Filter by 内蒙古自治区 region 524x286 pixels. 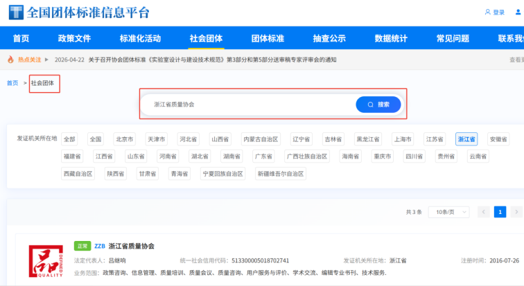261,139
